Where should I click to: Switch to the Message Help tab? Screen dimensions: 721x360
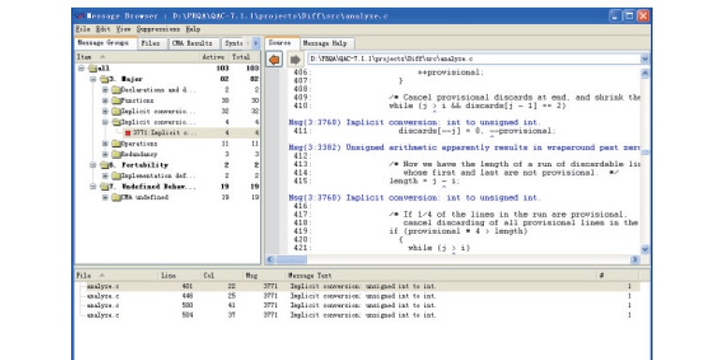[x=327, y=44]
